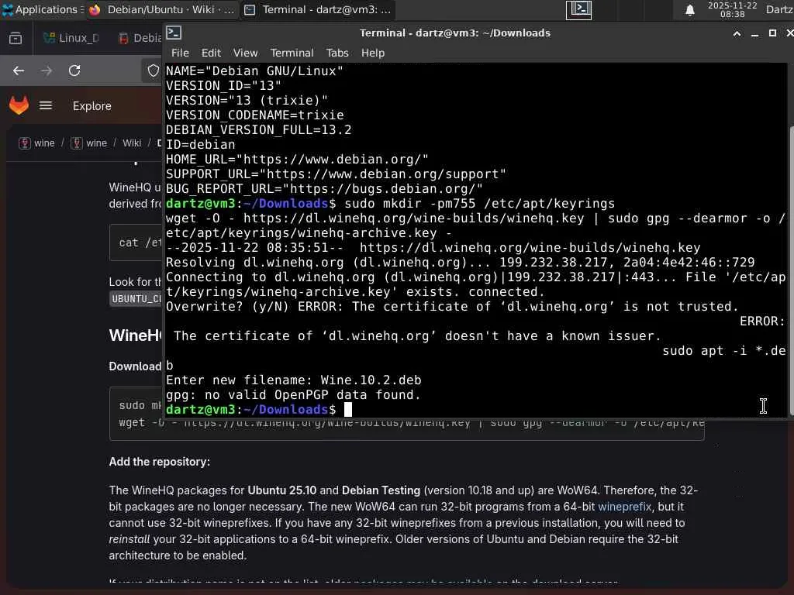Open the terminal Tabs menu
The height and width of the screenshot is (595, 794).
pyautogui.click(x=337, y=53)
